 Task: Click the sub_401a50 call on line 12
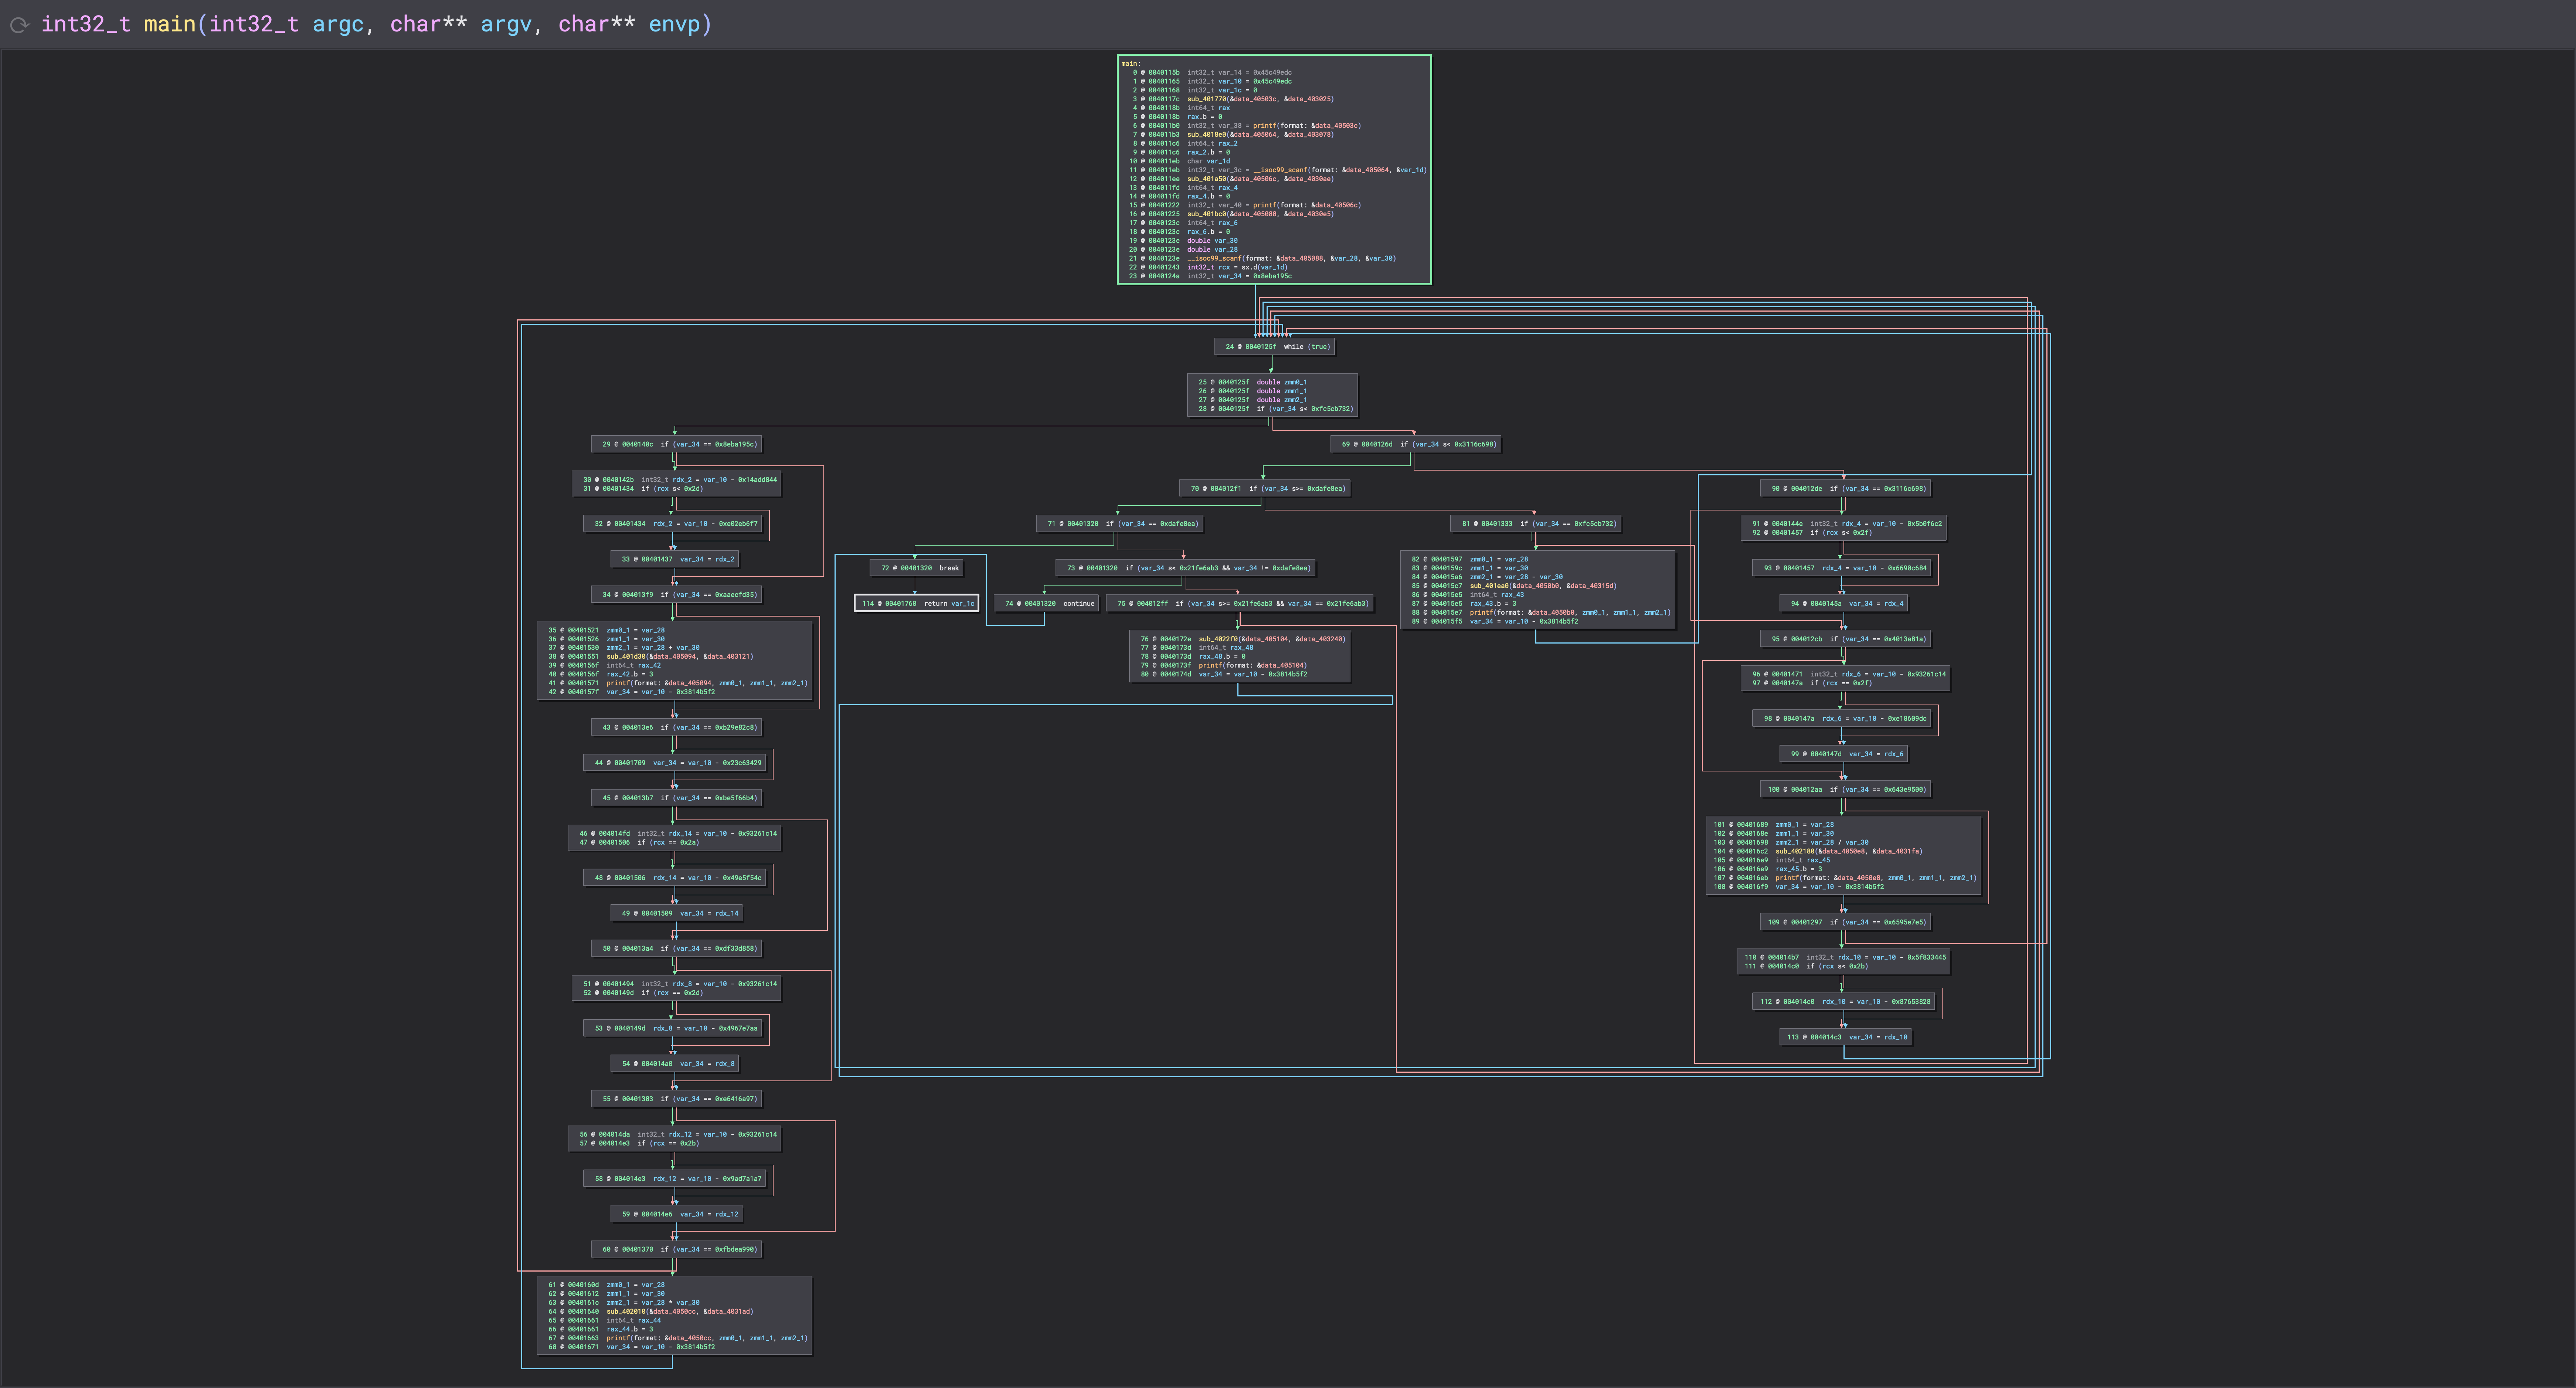[x=1207, y=179]
